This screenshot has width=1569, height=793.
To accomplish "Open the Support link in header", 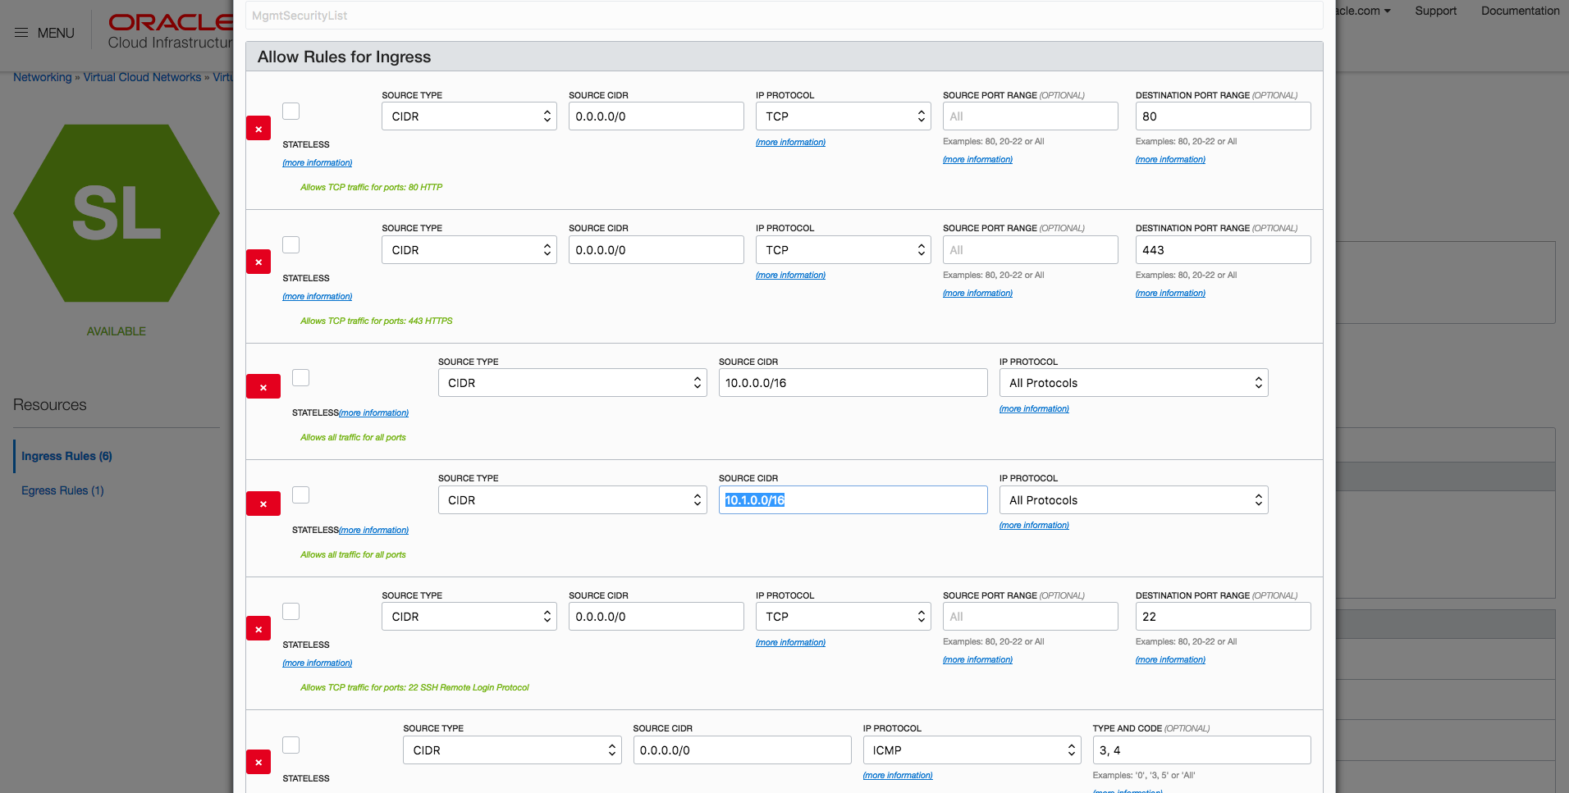I will click(1435, 11).
